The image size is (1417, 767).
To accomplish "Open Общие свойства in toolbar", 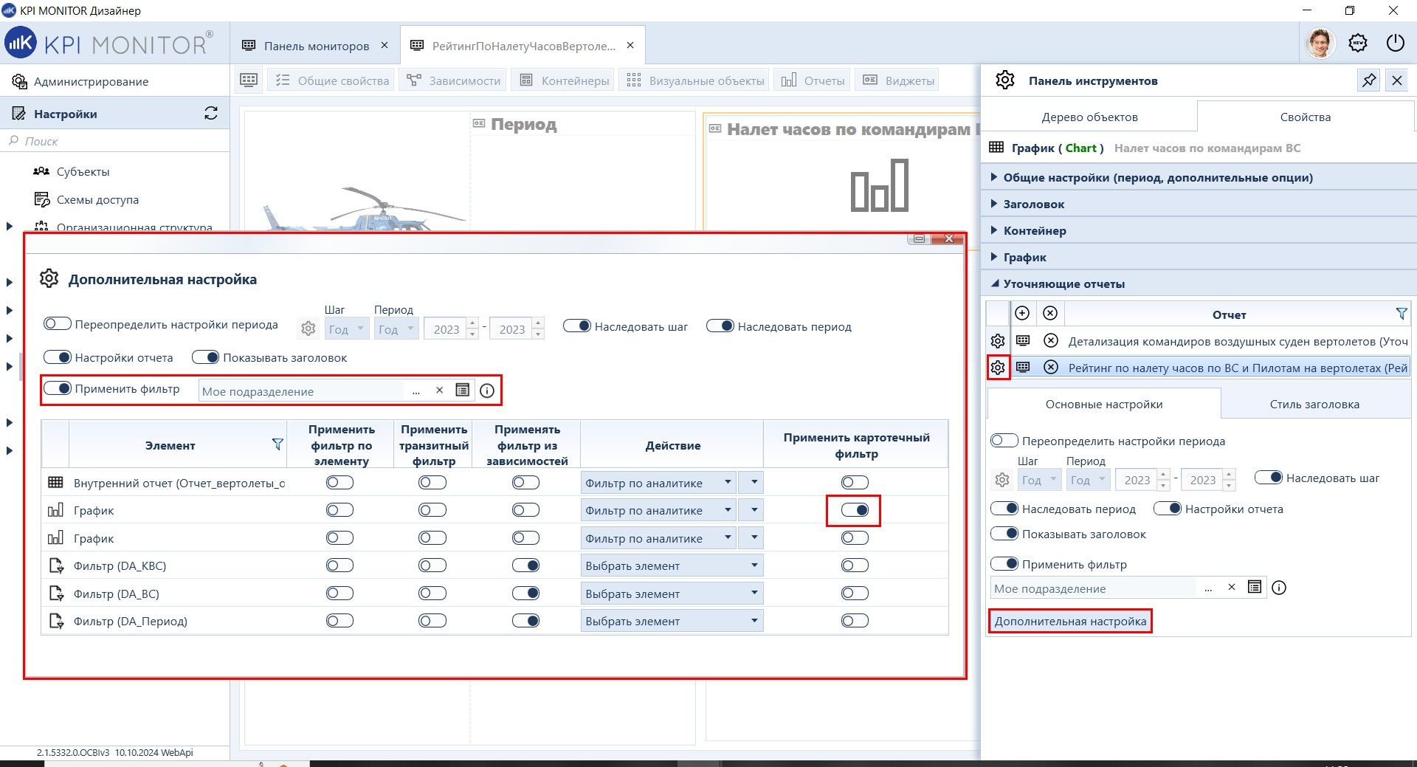I will tap(331, 80).
